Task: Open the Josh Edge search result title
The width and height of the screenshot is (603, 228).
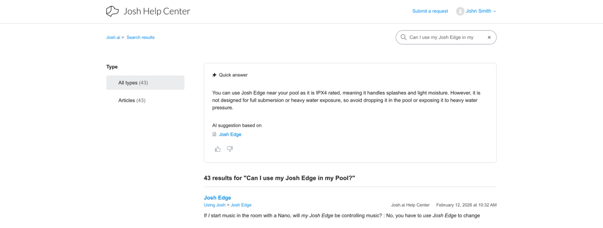Action: pyautogui.click(x=217, y=197)
